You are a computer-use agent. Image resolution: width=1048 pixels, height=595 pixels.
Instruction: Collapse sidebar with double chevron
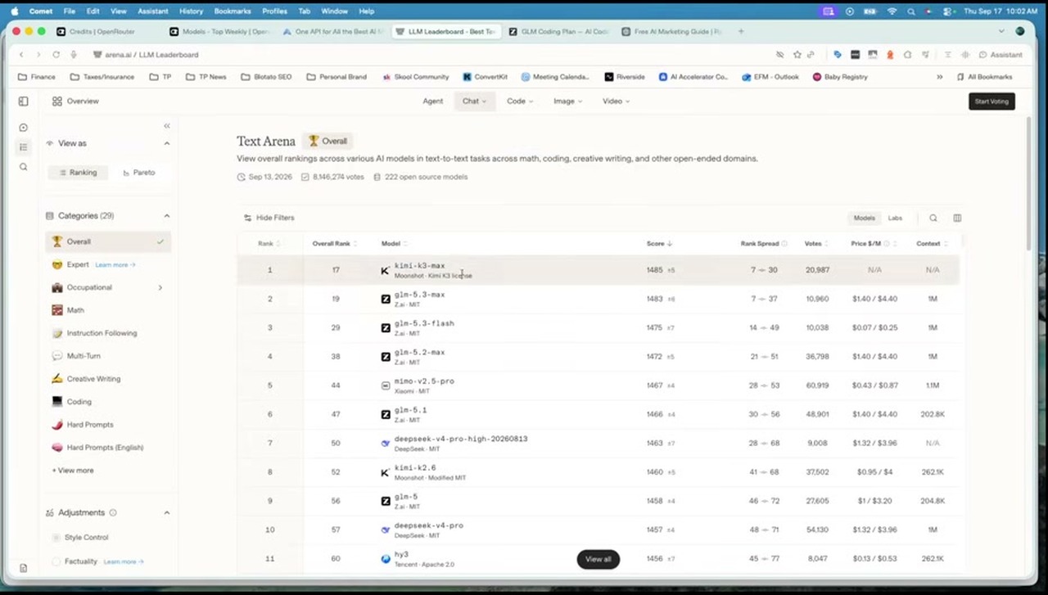(x=166, y=125)
